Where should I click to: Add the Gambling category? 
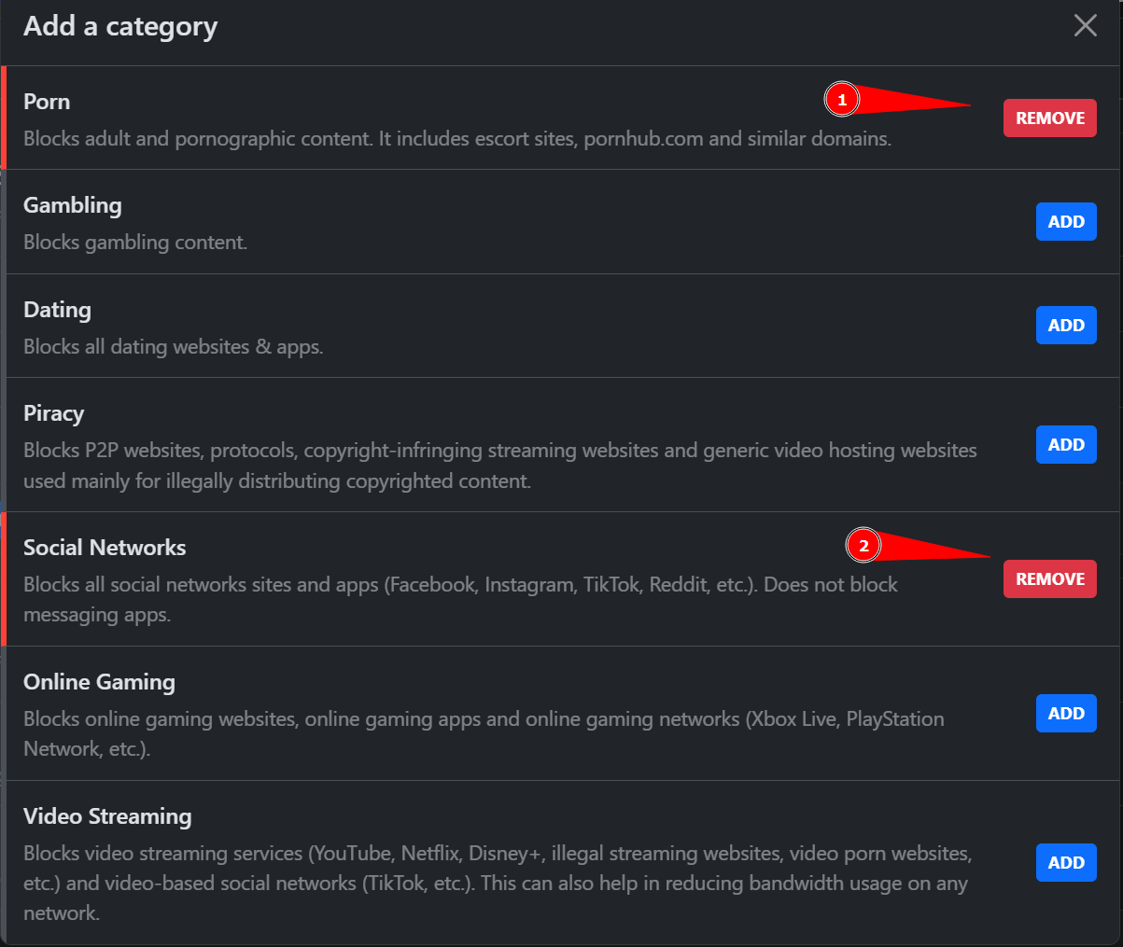[1066, 222]
